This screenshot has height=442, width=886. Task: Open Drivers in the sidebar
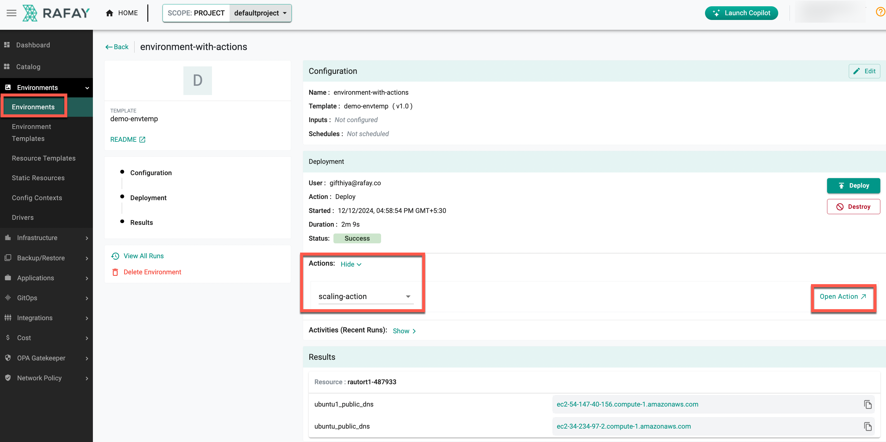(23, 217)
